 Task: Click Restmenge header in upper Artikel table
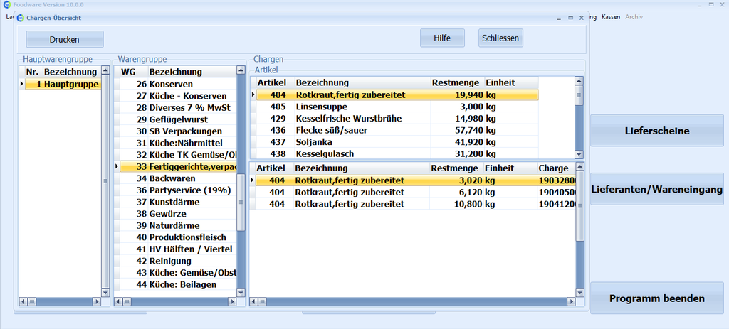(x=458, y=82)
